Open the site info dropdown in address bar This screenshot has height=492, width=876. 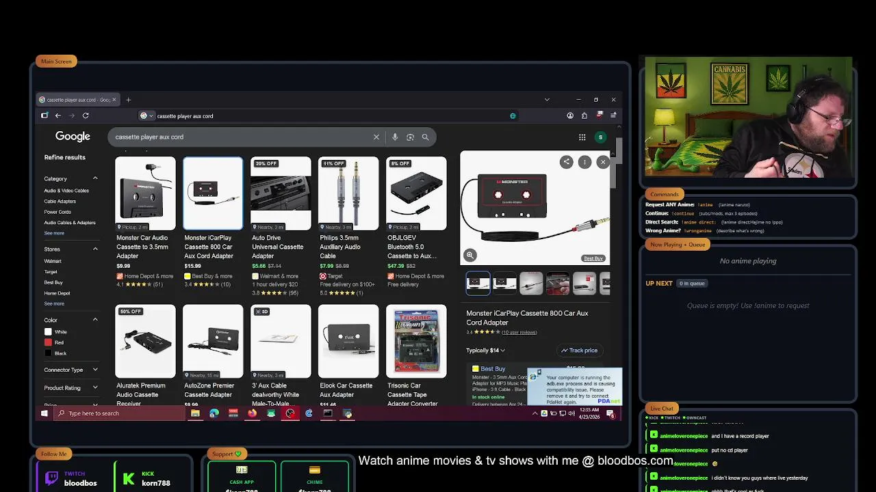(x=146, y=115)
